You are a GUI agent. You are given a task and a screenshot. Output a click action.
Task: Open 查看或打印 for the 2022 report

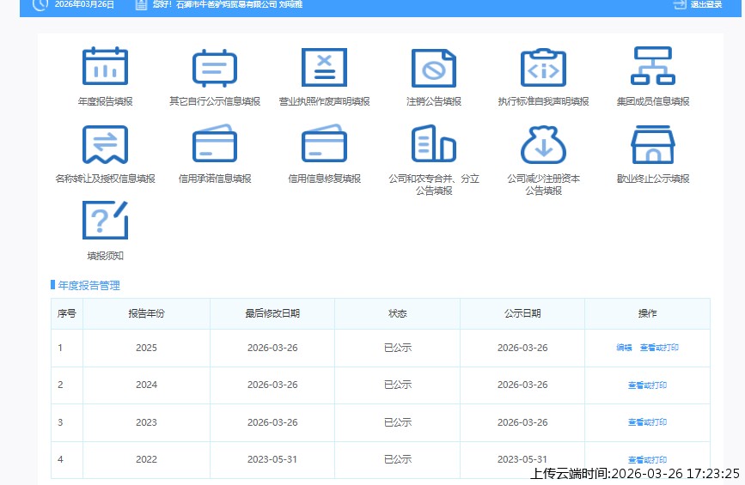point(647,460)
